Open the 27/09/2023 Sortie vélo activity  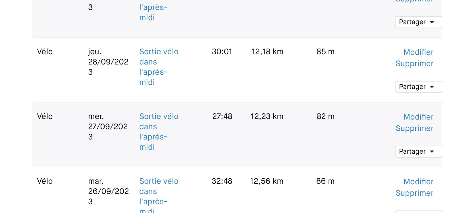click(x=159, y=132)
